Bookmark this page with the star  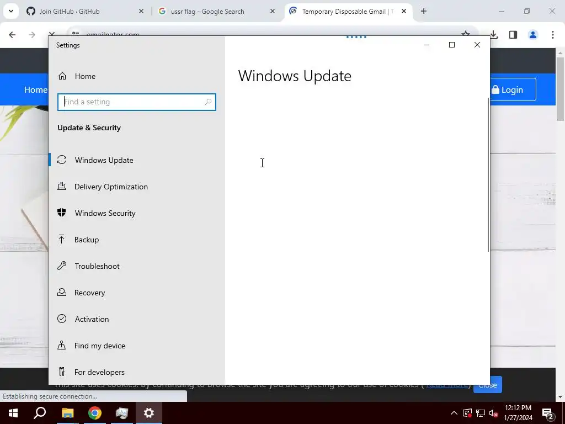tap(466, 34)
